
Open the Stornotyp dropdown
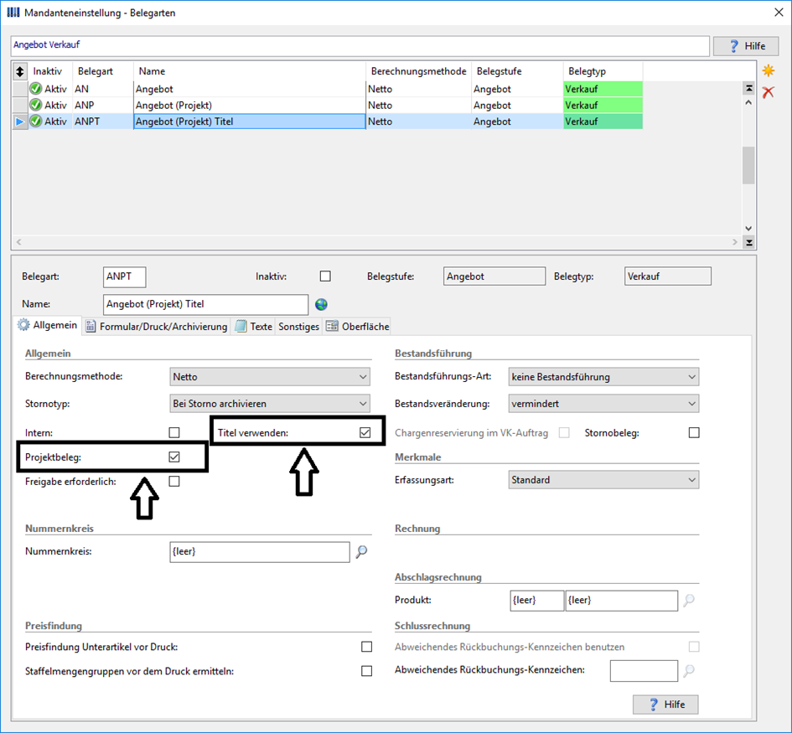point(270,403)
